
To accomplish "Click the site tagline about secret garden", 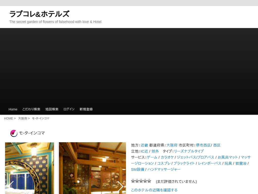I will tap(55, 22).
